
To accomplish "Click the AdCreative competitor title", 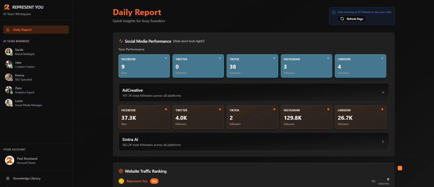I will (132, 90).
